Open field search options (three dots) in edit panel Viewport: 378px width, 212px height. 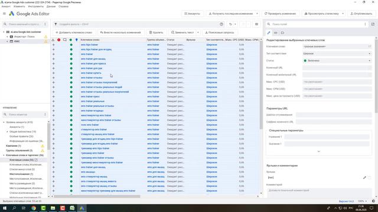[365, 24]
